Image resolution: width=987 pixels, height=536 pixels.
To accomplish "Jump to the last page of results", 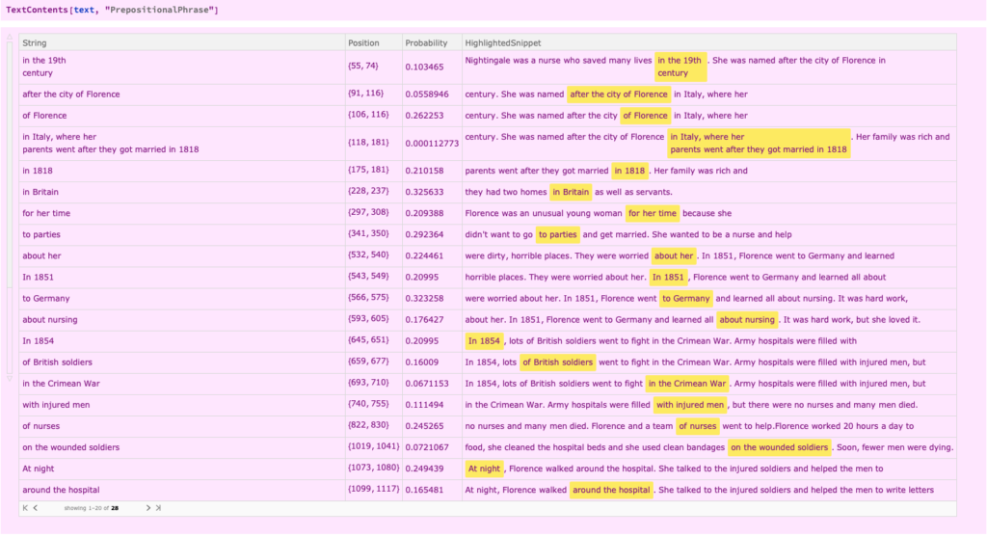I will 158,508.
